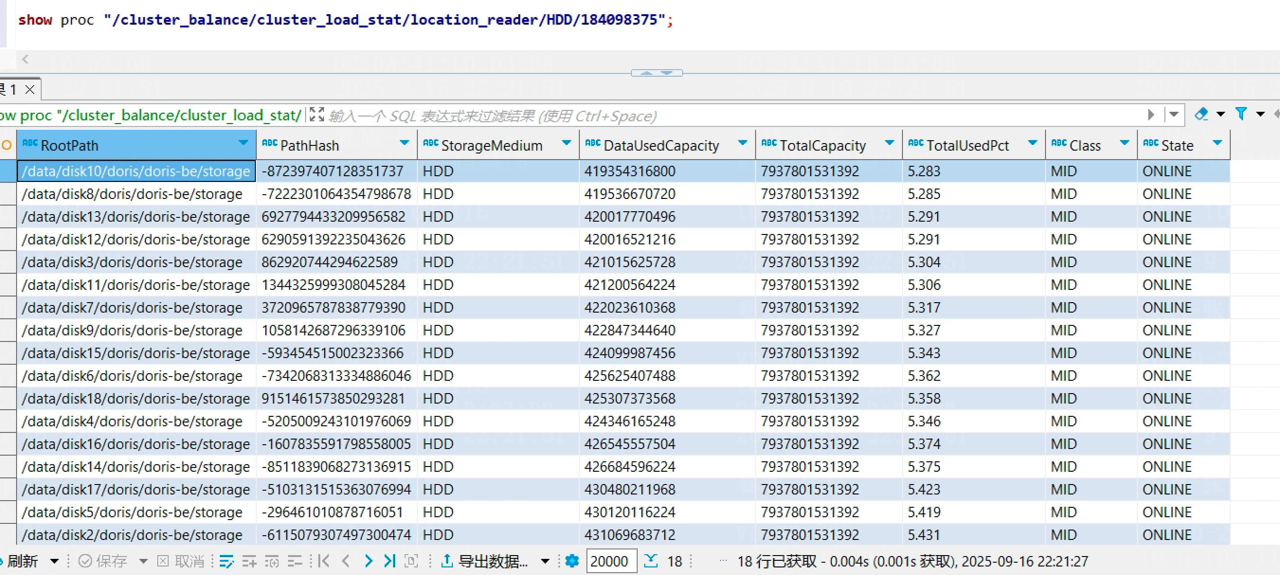Click the eraser clear filter icon
Image resolution: width=1280 pixels, height=575 pixels.
tap(1201, 115)
